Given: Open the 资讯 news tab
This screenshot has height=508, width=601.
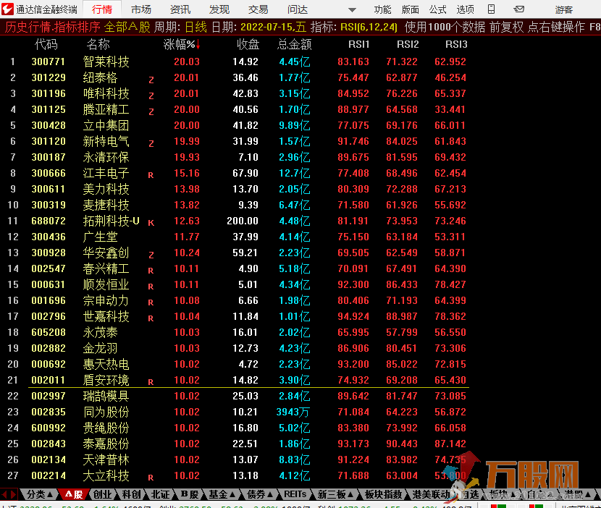Looking at the screenshot, I should pos(180,9).
